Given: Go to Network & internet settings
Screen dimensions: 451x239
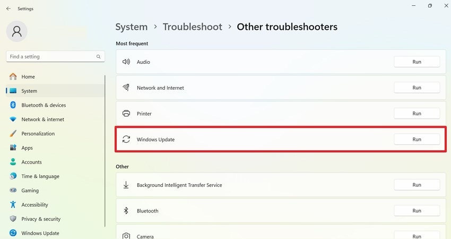Looking at the screenshot, I should [x=55, y=119].
